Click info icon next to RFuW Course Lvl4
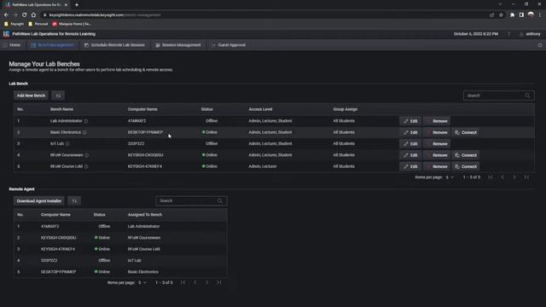The image size is (546, 307). [86, 167]
